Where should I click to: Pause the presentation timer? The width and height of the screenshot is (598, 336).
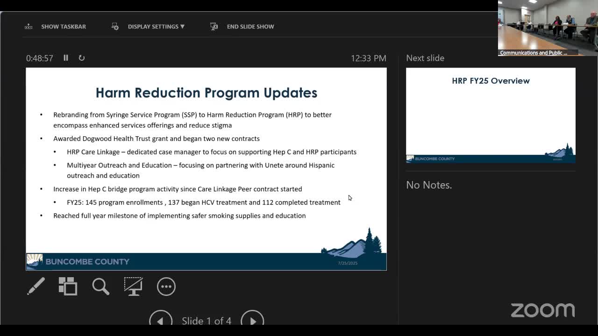(x=66, y=58)
